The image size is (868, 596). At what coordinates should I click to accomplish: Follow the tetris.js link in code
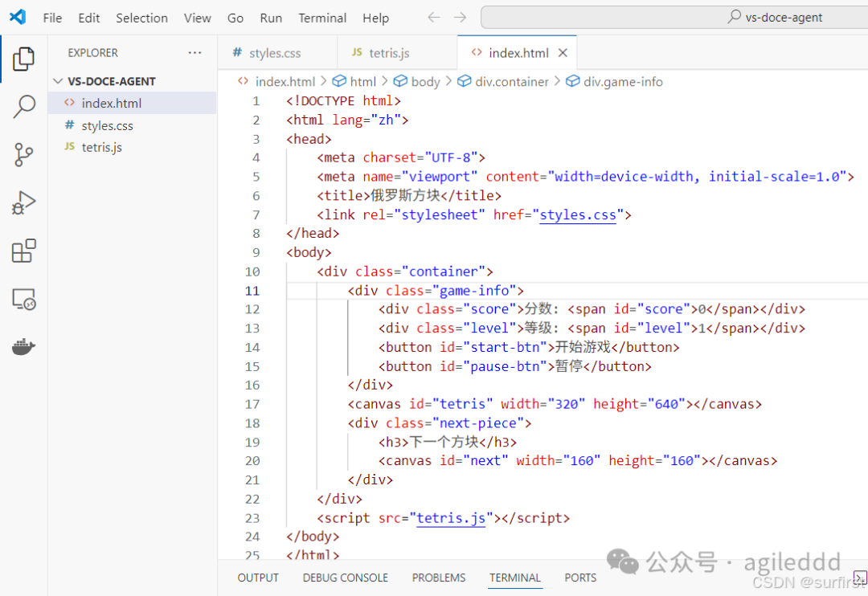451,518
